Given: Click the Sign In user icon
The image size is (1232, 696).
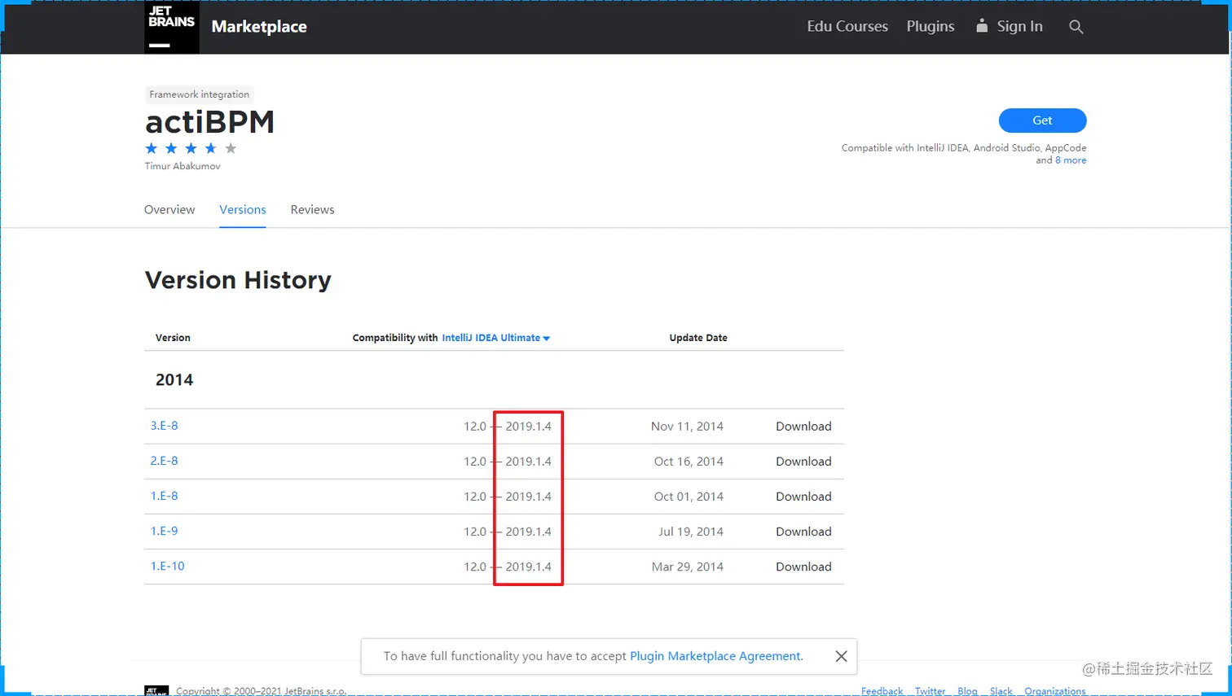Looking at the screenshot, I should (982, 26).
